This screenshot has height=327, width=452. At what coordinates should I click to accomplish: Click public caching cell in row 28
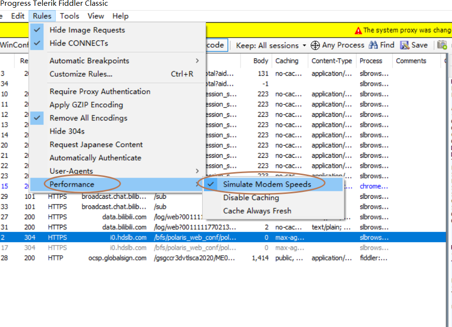coord(289,258)
